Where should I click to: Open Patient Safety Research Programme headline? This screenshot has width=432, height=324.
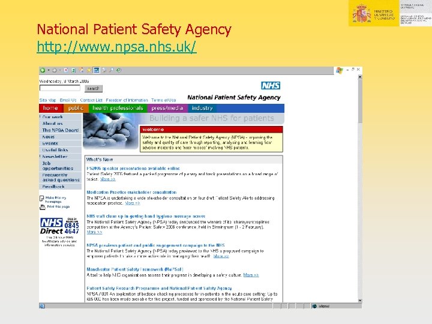coord(159,288)
